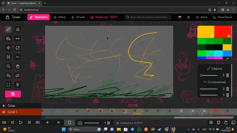
Task: Open Telegram from the taskbar
Action: 133,129
